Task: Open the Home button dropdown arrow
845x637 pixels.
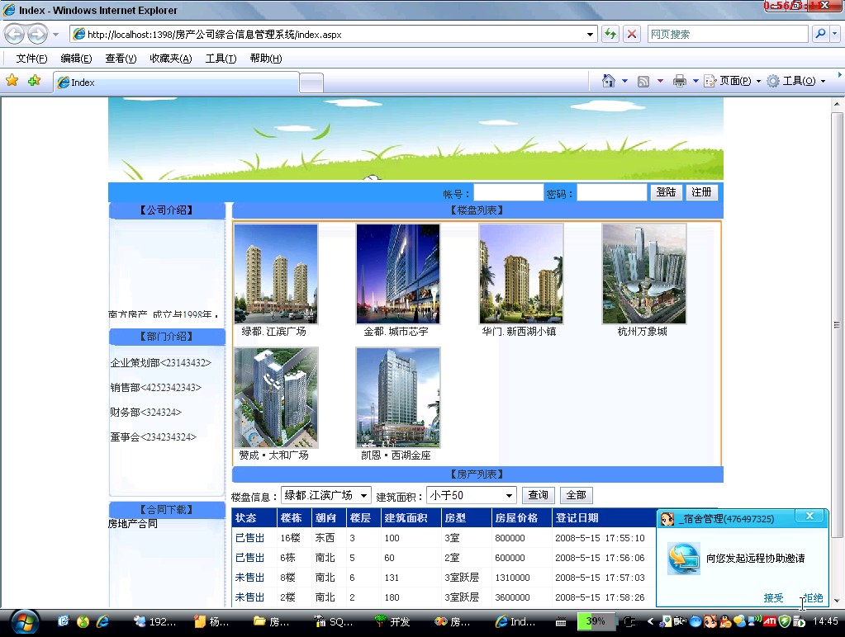Action: click(624, 82)
